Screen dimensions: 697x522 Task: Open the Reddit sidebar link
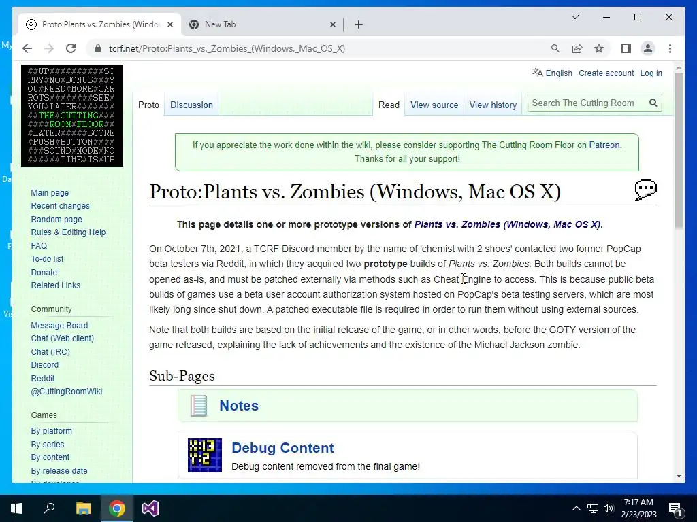coord(43,378)
